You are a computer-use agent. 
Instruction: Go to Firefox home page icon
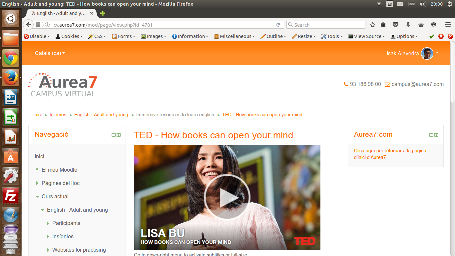pos(421,25)
